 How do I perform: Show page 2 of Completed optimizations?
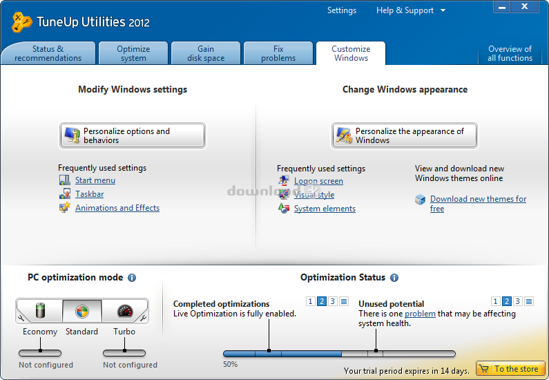coord(321,301)
